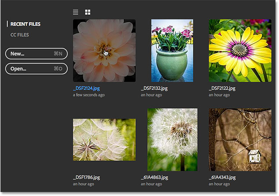Click the 'a few seconds ago' timestamp
279x196 pixels.
89,95
